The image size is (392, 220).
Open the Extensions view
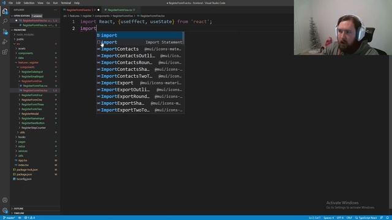[x=5, y=52]
